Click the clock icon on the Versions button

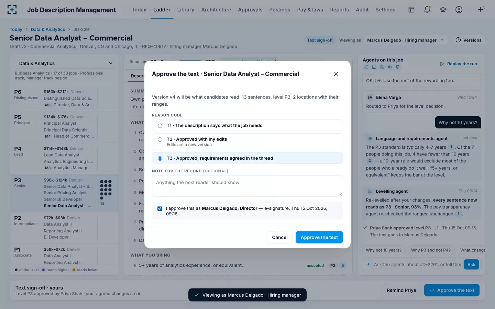coord(458,40)
